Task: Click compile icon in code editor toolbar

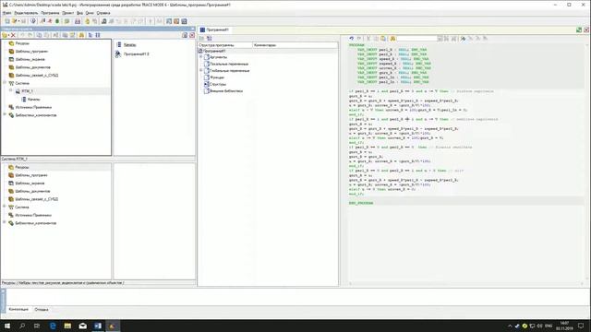Action: pyautogui.click(x=463, y=39)
